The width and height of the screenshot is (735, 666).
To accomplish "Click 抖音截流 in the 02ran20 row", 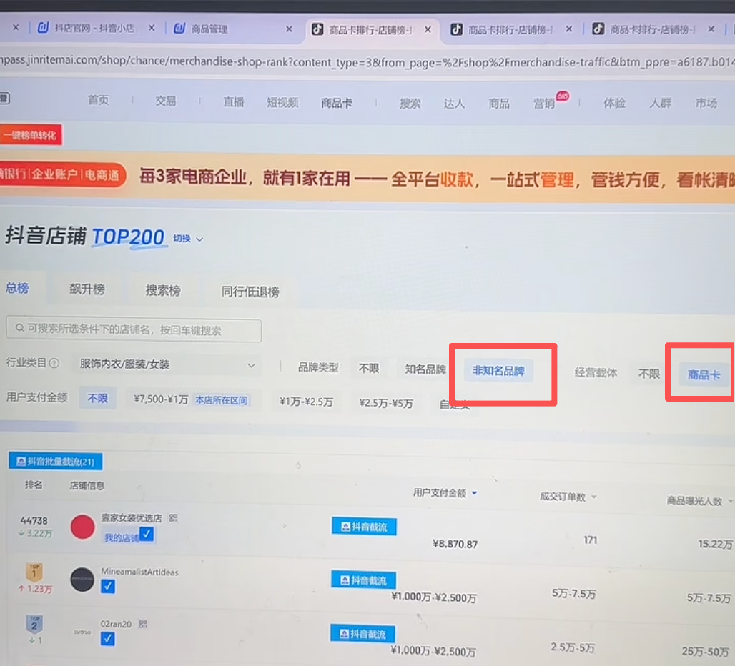I will (362, 634).
